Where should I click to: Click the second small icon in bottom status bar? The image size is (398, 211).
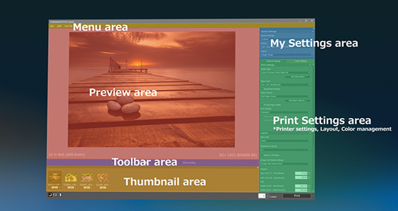coord(55,195)
